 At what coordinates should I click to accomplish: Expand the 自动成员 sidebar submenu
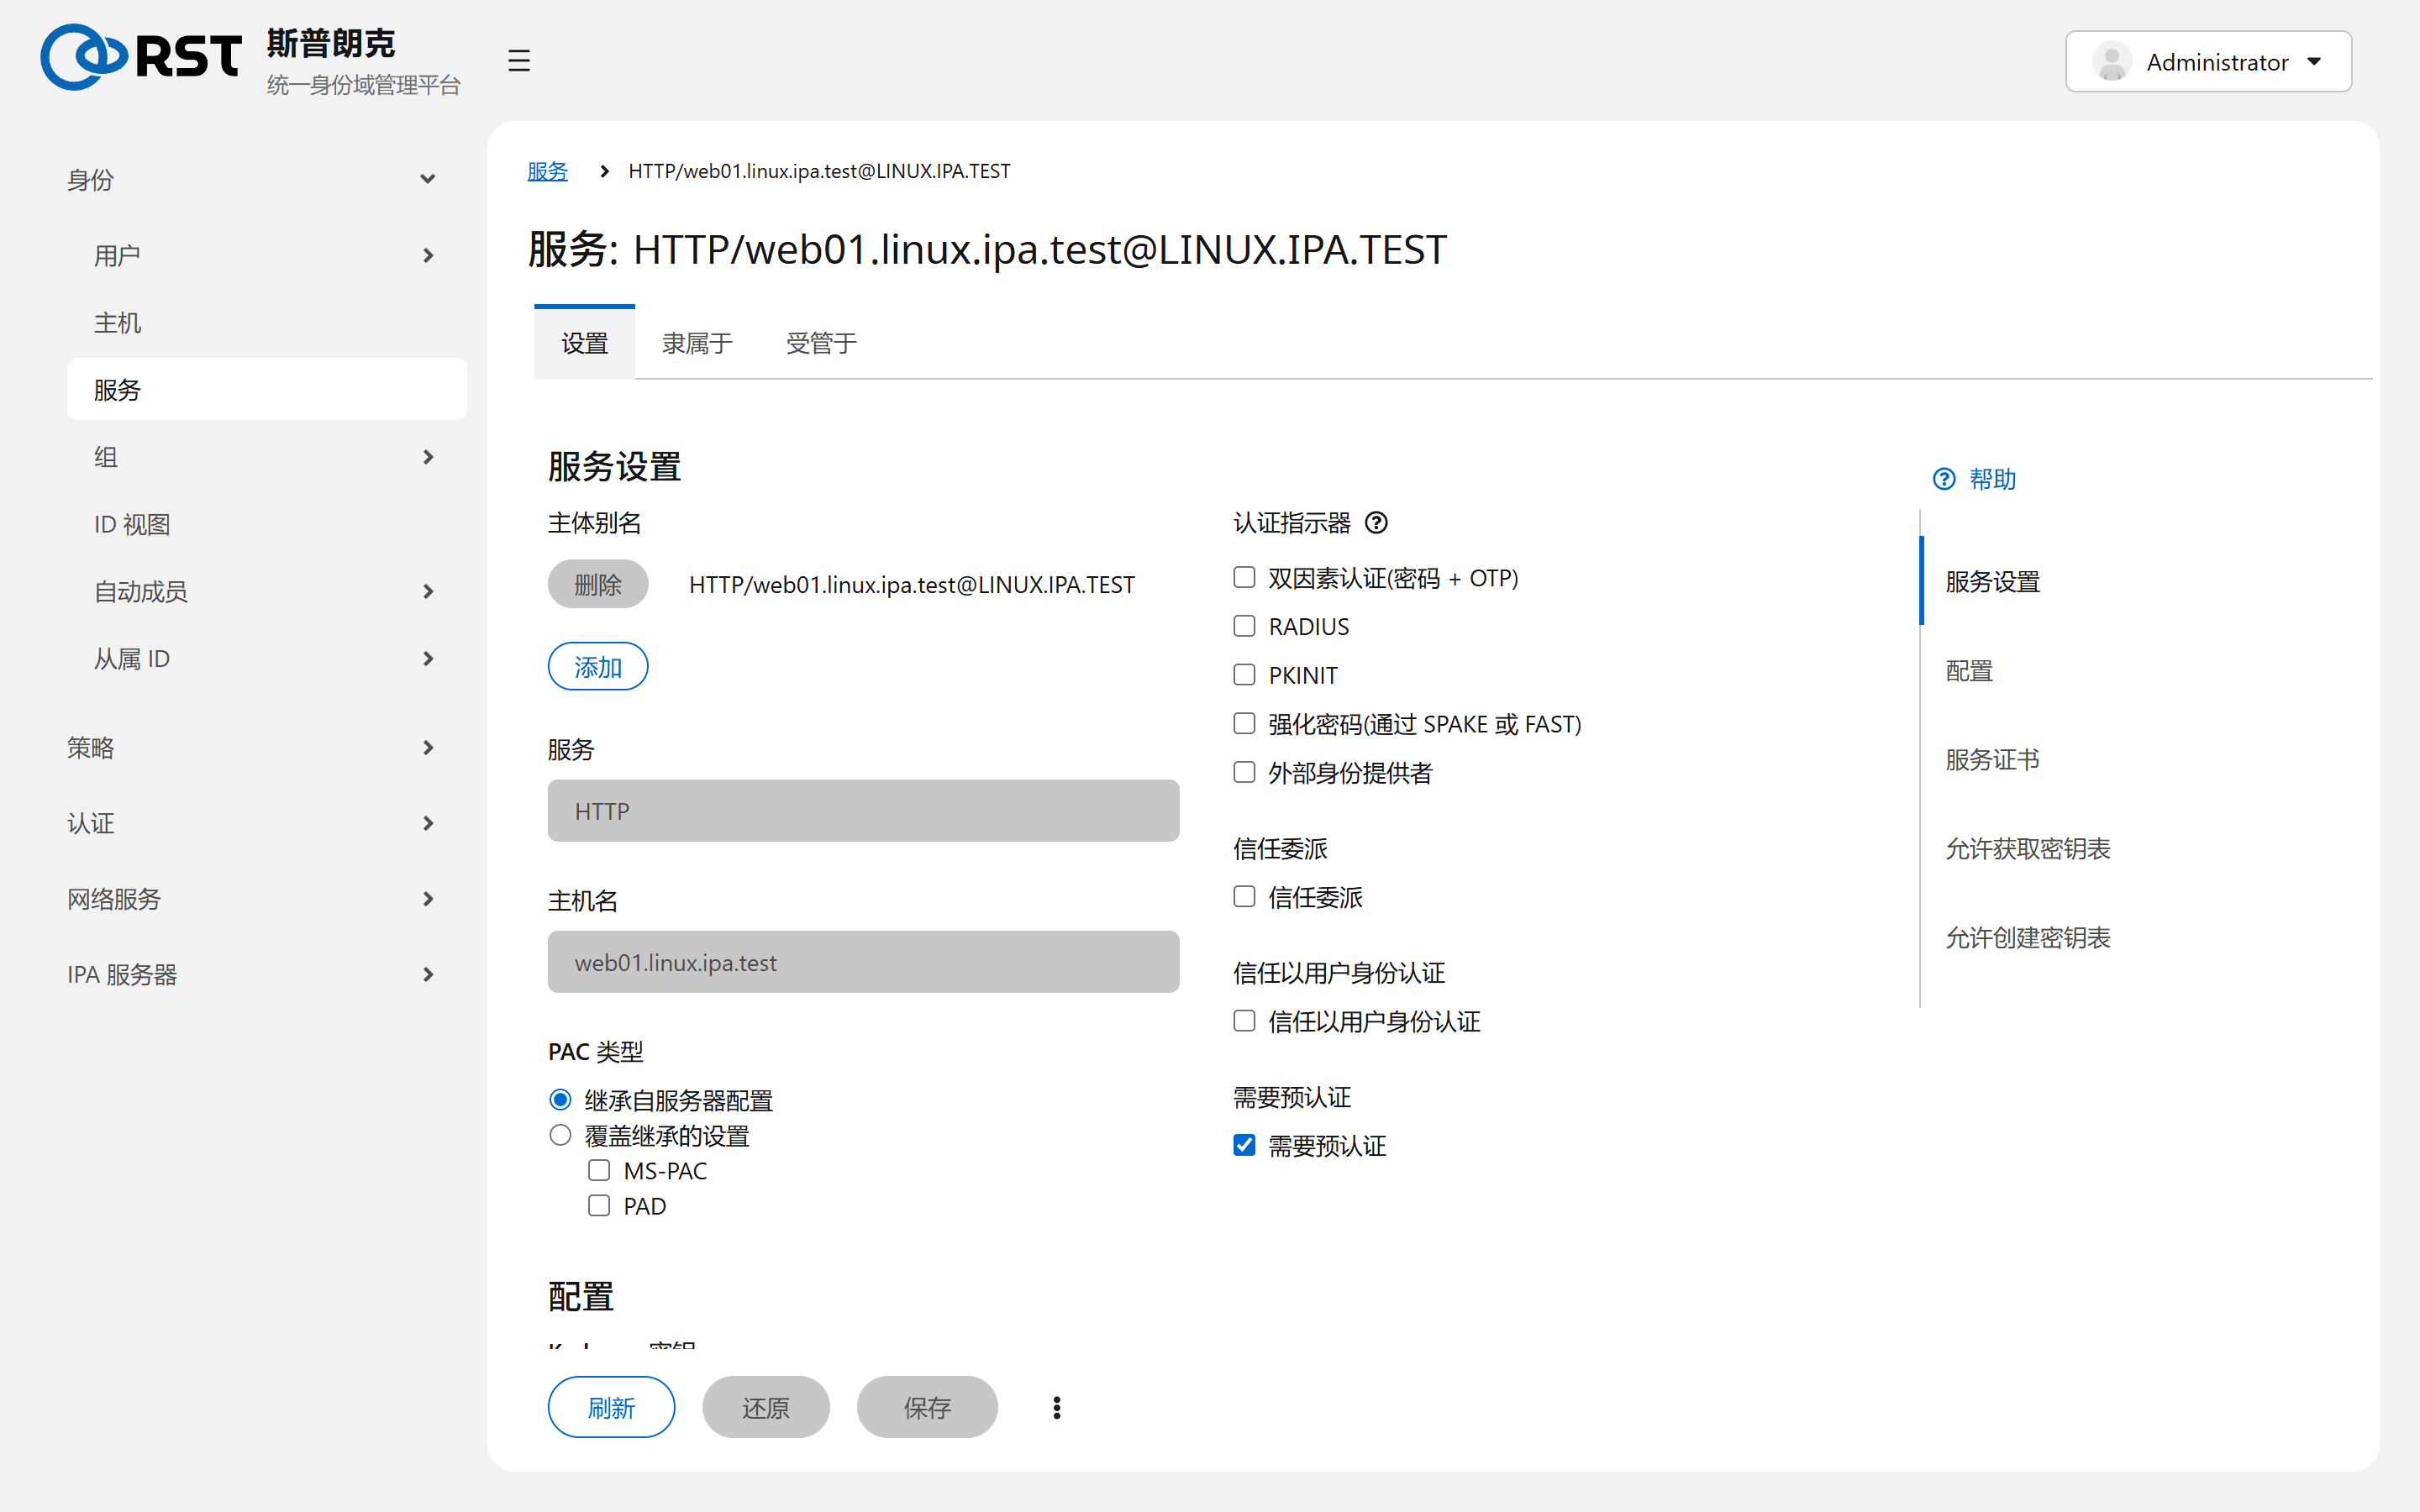[428, 592]
